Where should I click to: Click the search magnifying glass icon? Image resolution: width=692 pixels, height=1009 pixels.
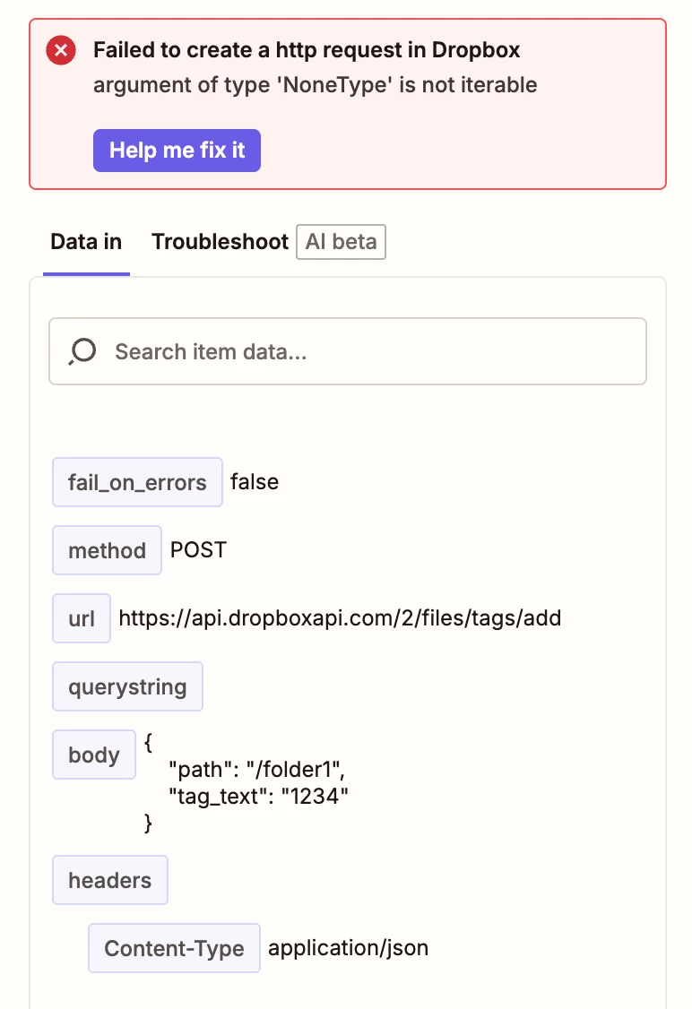tap(82, 351)
